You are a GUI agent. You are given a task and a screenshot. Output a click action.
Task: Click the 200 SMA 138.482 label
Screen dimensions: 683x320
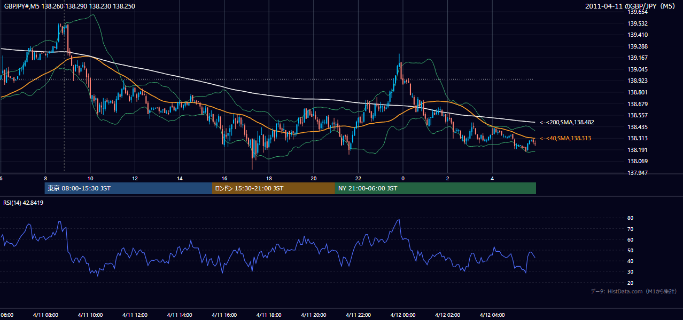click(567, 122)
